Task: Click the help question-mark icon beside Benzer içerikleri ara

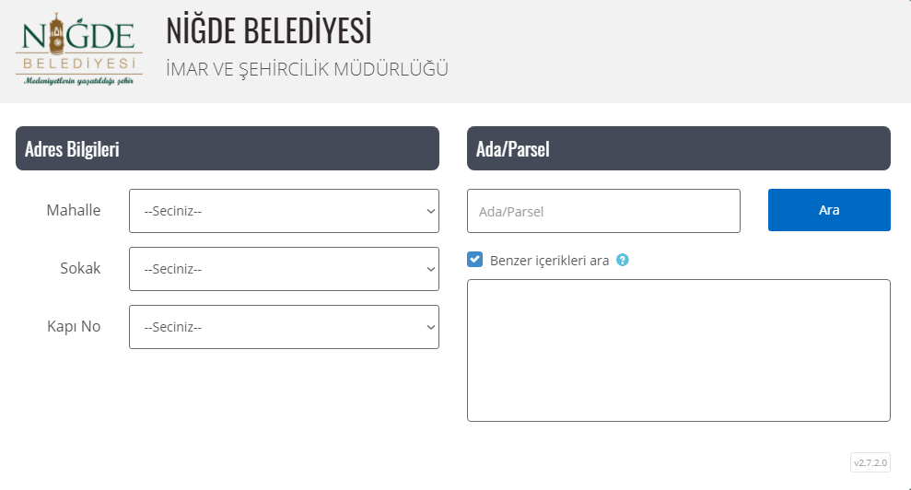Action: 623,260
